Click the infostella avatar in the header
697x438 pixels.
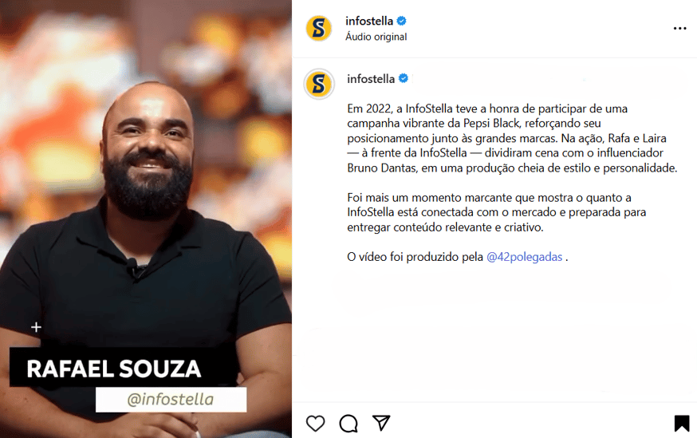tap(319, 29)
